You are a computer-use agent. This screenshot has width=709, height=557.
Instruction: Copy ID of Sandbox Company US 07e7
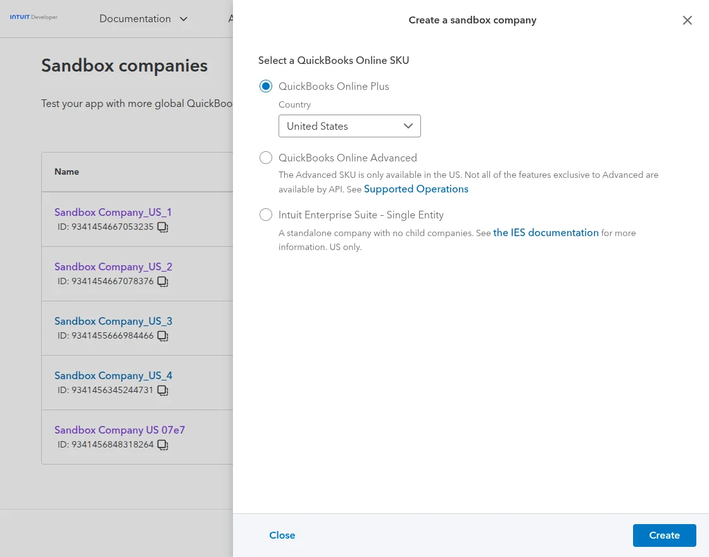click(163, 445)
